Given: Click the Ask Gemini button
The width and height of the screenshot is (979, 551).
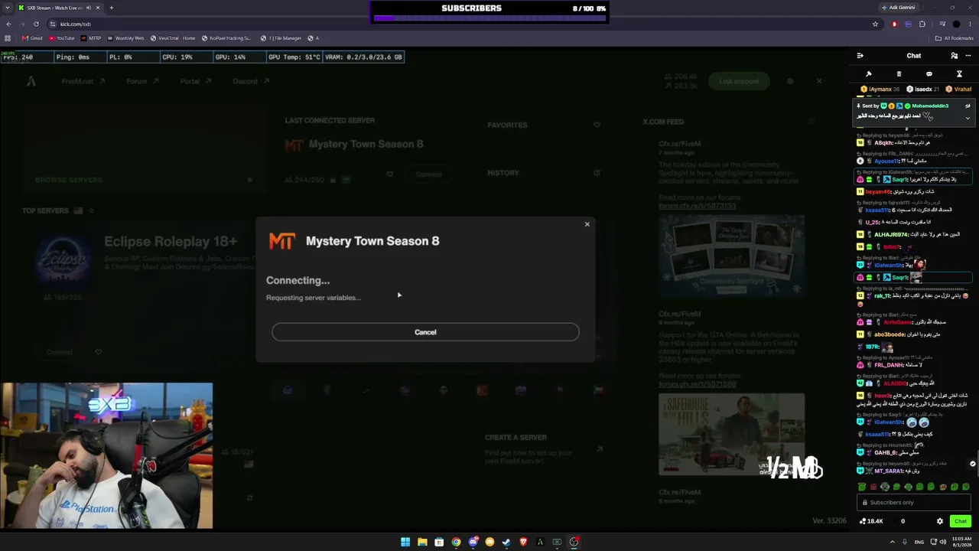Looking at the screenshot, I should [898, 8].
